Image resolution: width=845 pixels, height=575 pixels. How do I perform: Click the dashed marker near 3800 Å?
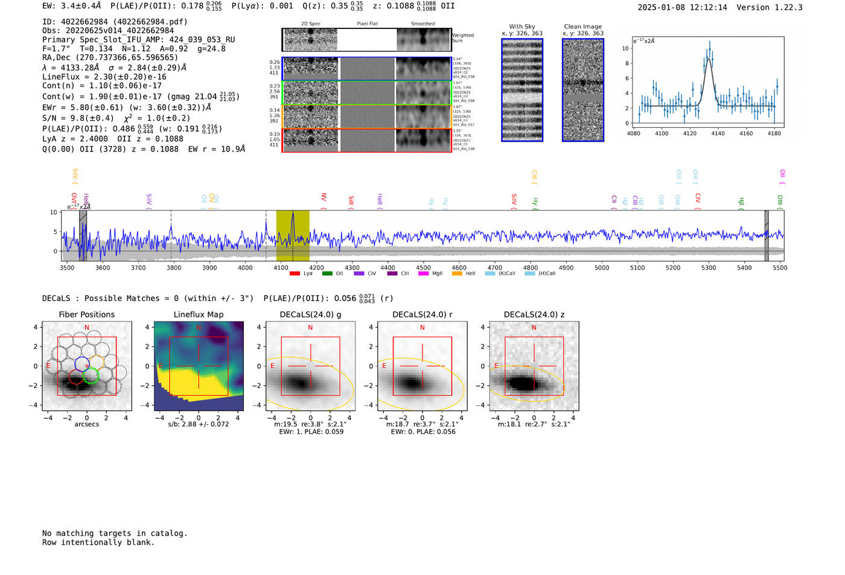(171, 235)
